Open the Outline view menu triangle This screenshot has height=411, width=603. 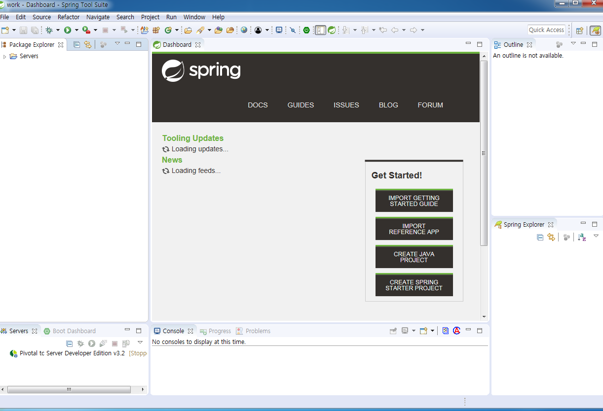(573, 43)
